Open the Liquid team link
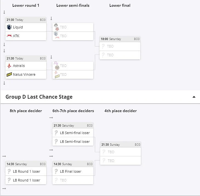The height and width of the screenshot is (196, 200). click(18, 27)
